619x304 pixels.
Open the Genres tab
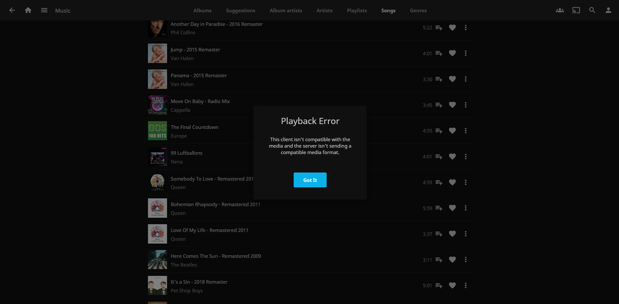tap(418, 10)
